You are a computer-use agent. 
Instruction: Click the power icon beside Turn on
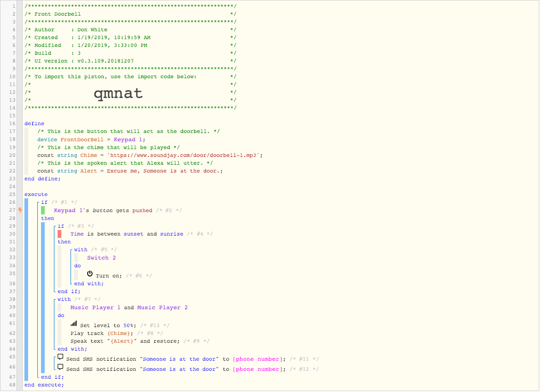pos(90,274)
